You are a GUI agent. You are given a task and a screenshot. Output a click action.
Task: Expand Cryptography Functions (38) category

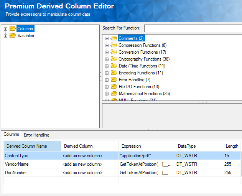(107, 59)
